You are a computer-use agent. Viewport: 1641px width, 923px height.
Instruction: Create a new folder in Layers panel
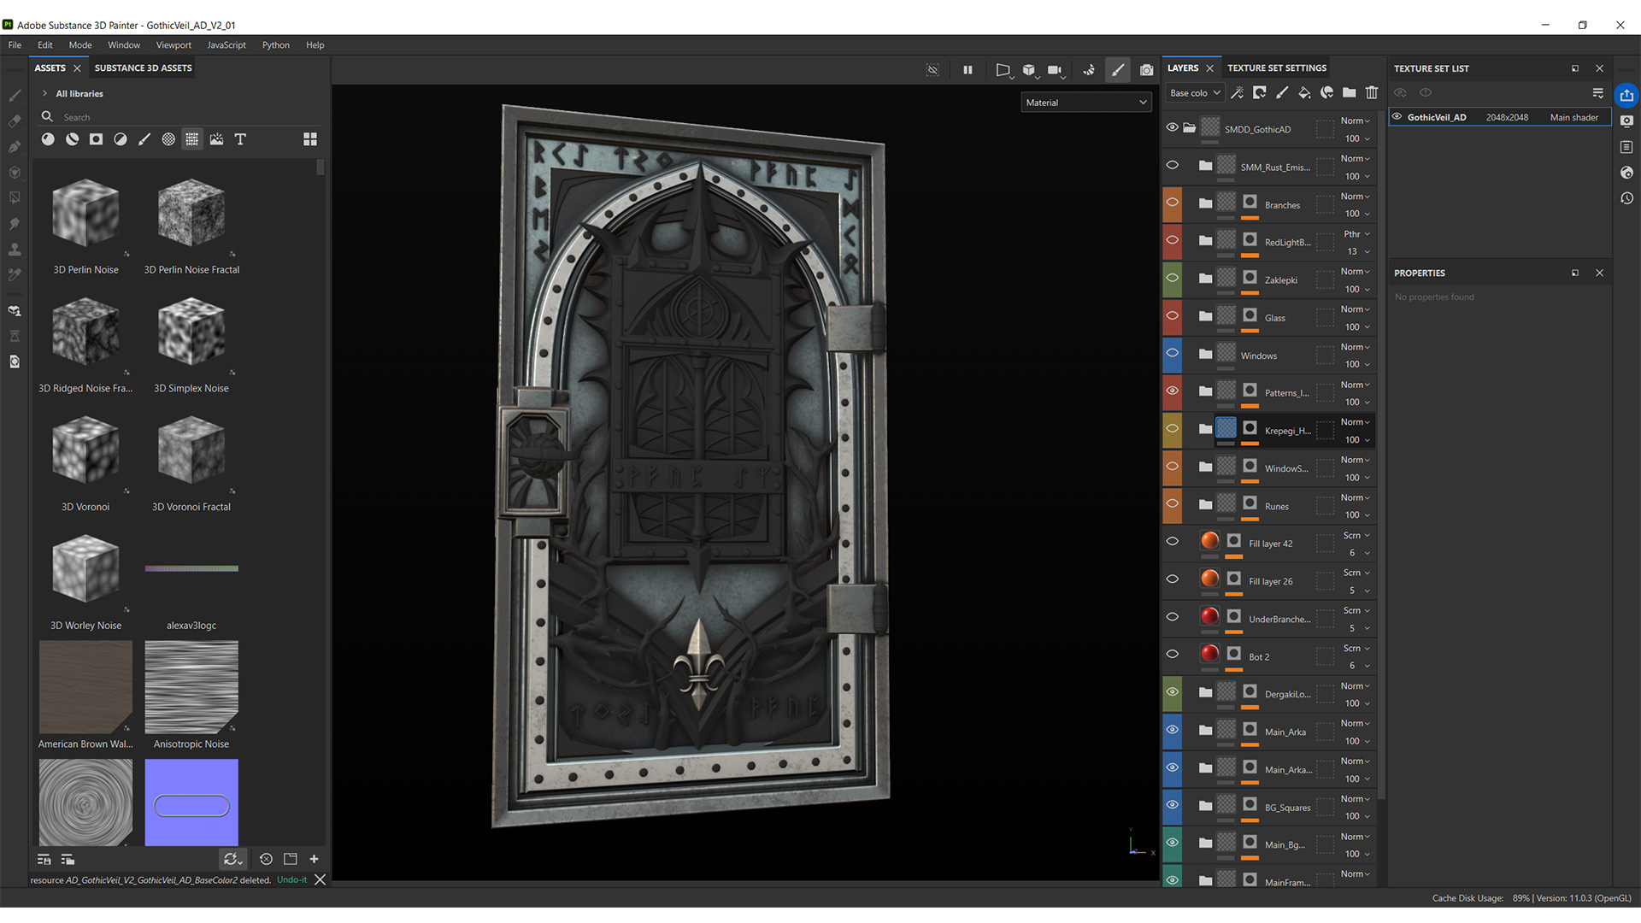point(1349,92)
